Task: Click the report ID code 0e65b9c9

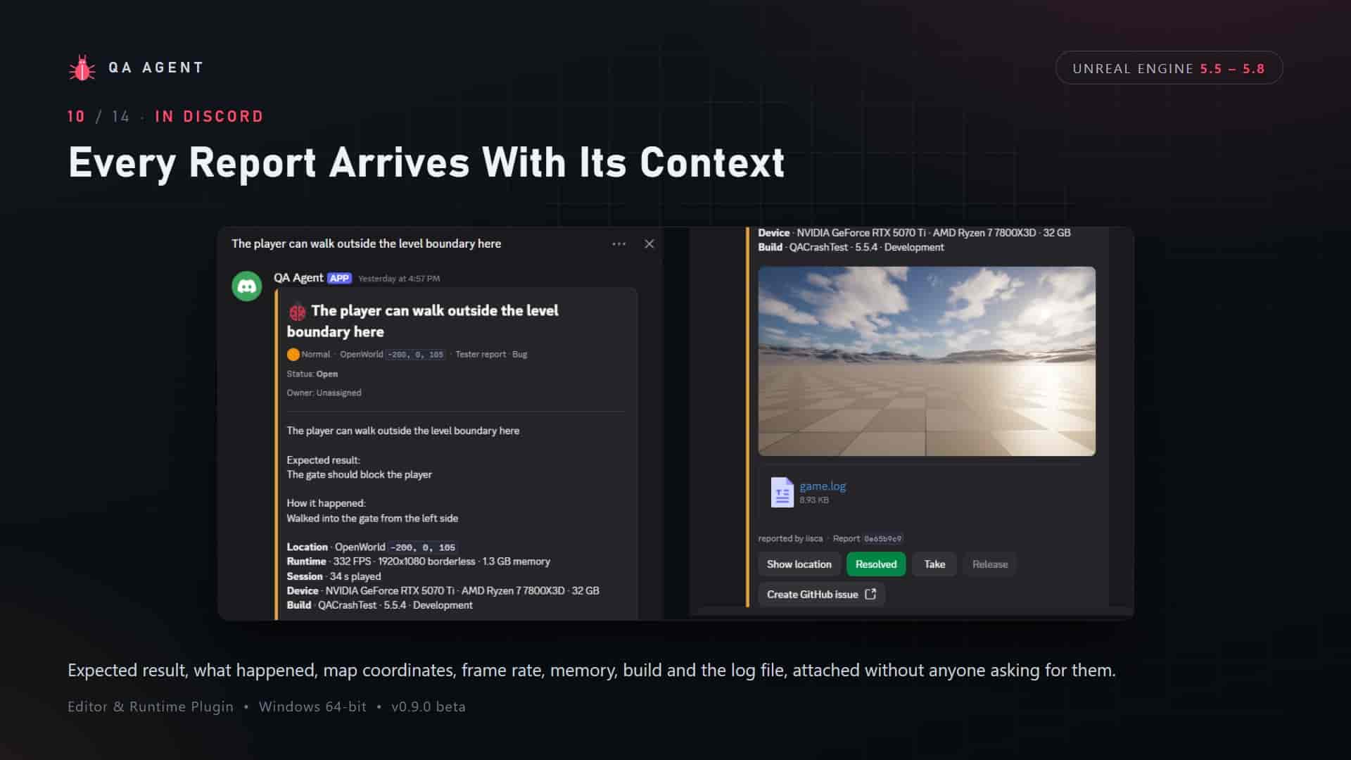Action: point(882,539)
